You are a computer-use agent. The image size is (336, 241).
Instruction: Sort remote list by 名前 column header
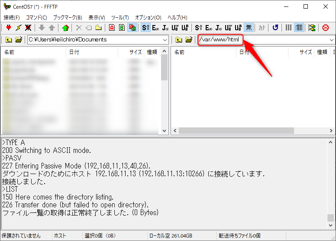[x=179, y=52]
